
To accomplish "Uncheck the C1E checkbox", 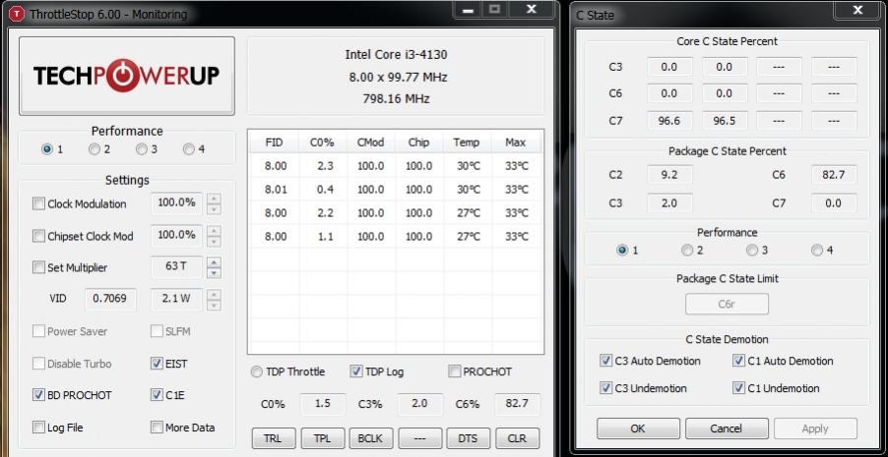I will click(x=157, y=395).
